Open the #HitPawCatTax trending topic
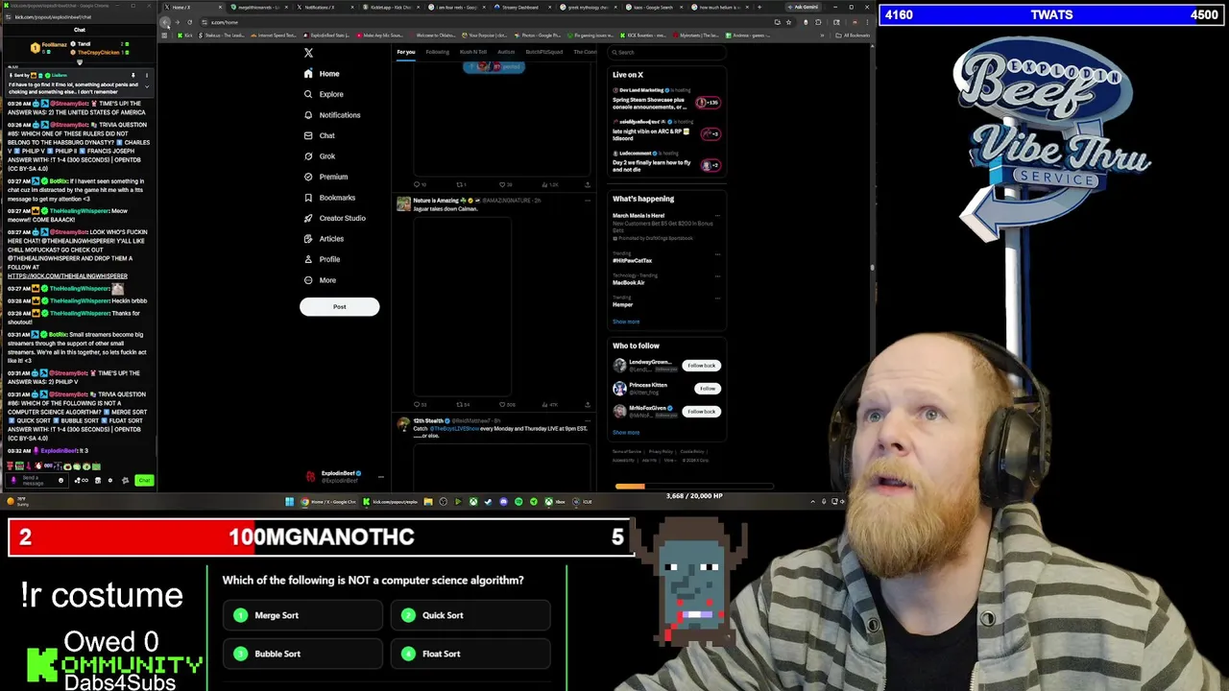Screen dimensions: 1229x691 pyautogui.click(x=633, y=260)
